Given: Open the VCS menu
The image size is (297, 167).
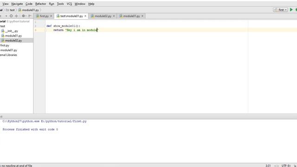Looking at the screenshot, I should click(x=69, y=4).
